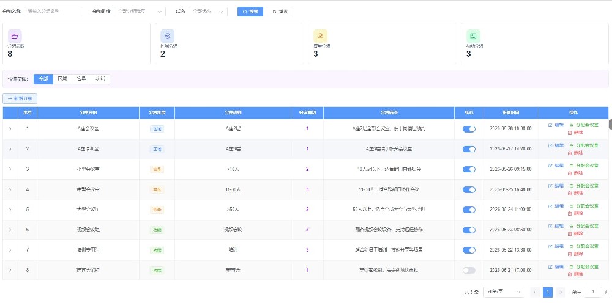Screen dimensions: 612x303
Task: Click edit icon for row 6
Action: (x=550, y=226)
